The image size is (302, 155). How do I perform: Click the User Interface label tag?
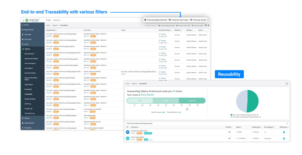pyautogui.click(x=148, y=133)
